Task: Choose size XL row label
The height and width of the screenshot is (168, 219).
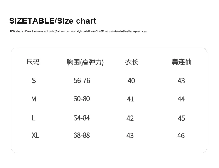Action: (x=35, y=135)
